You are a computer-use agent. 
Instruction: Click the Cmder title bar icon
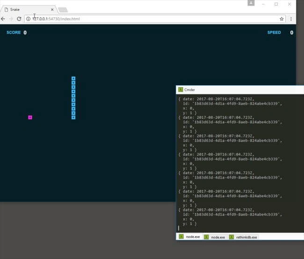pyautogui.click(x=181, y=90)
